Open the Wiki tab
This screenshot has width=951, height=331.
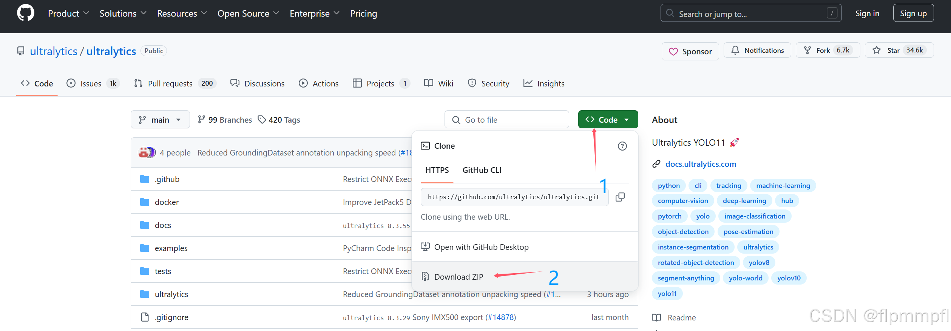click(x=438, y=83)
